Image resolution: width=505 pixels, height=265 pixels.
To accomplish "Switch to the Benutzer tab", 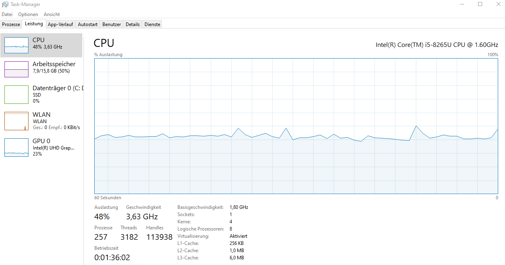I will coord(112,24).
